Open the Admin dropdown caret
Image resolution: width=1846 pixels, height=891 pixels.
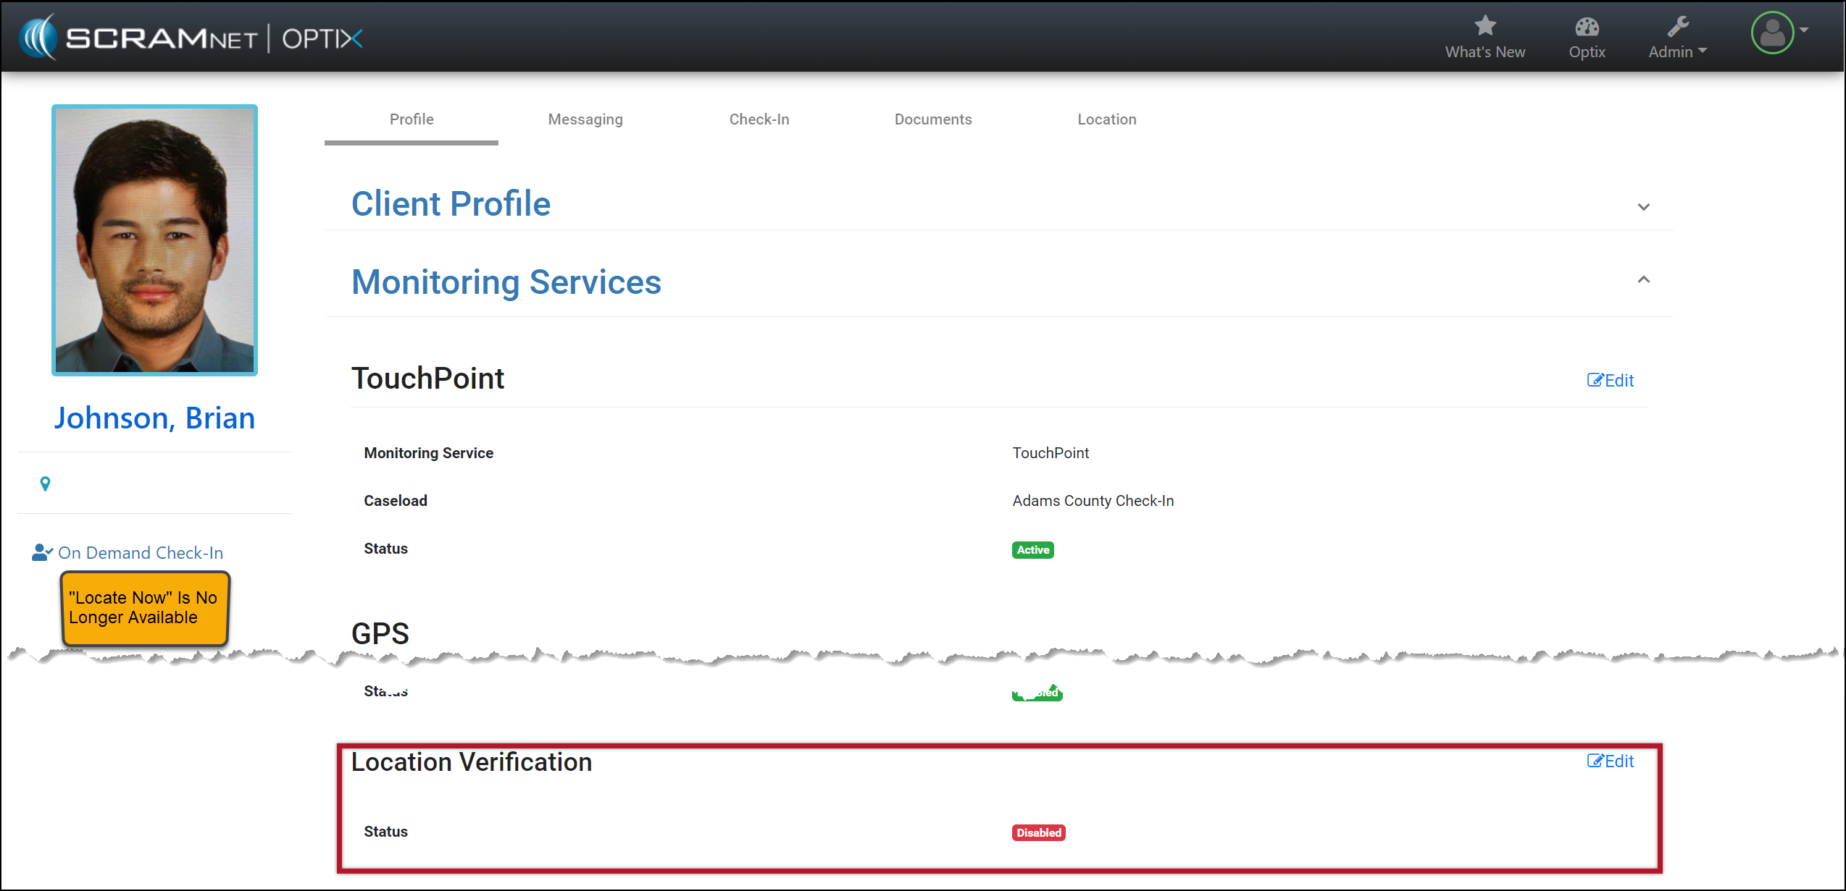(x=1703, y=51)
